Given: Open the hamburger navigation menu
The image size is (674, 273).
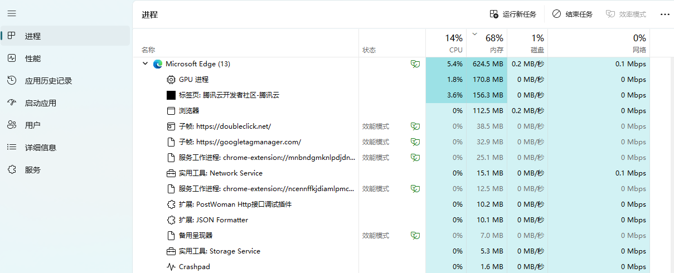Looking at the screenshot, I should [x=12, y=13].
